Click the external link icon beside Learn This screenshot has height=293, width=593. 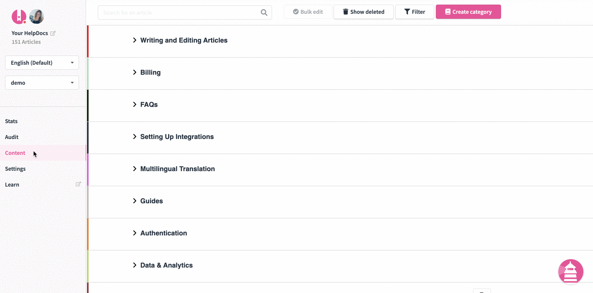tap(78, 184)
